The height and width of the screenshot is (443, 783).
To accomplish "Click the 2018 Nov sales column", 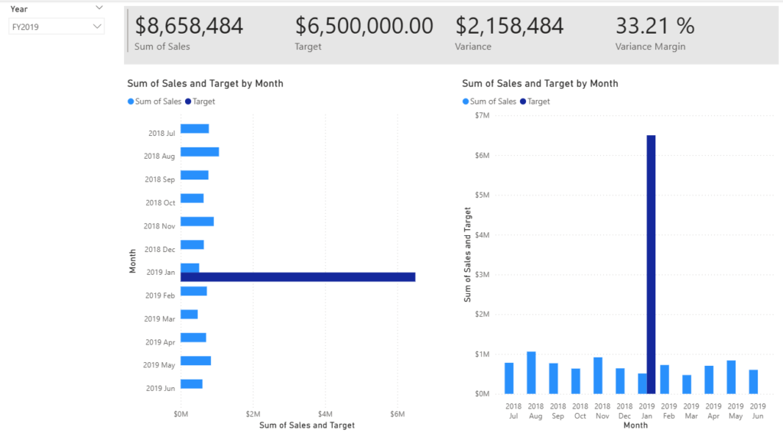I will coord(598,376).
